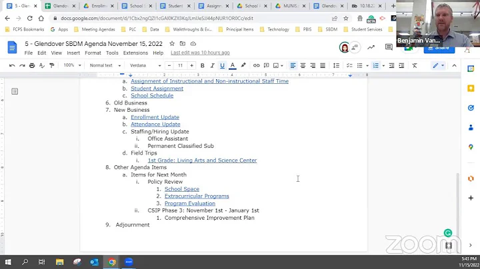
Task: Open the Verdana font dropdown
Action: pos(145,65)
